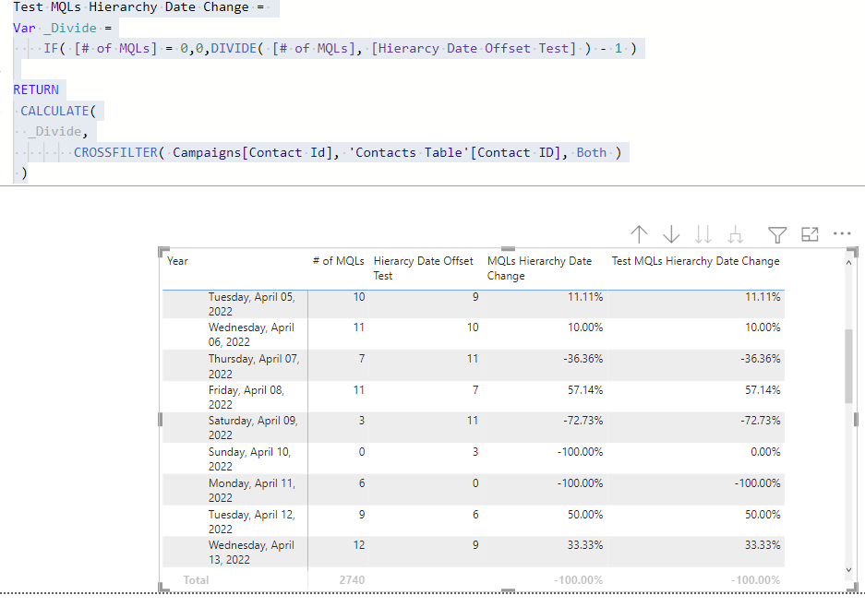Screen dimensions: 865x607
Task: Select the Friday, April 08, 2022 row label
Action: coord(246,397)
